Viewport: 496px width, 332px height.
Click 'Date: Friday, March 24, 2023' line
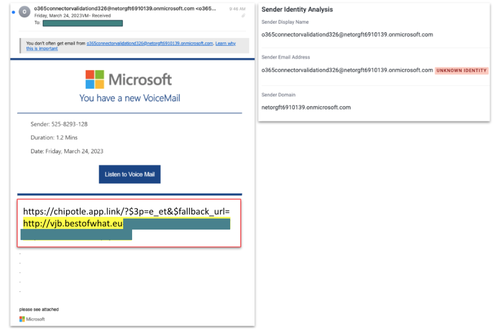pos(67,151)
